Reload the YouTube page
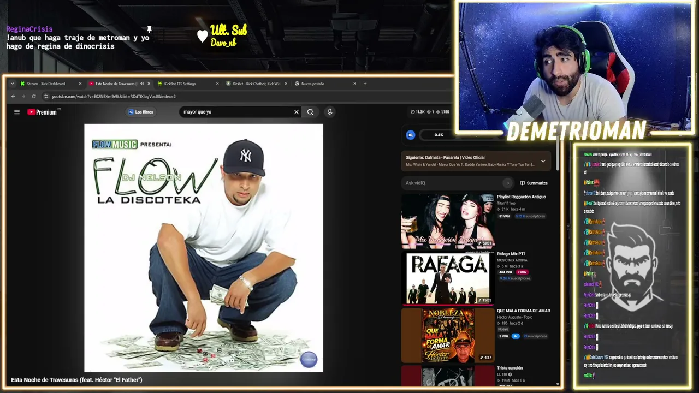Image resolution: width=699 pixels, height=393 pixels. click(34, 97)
